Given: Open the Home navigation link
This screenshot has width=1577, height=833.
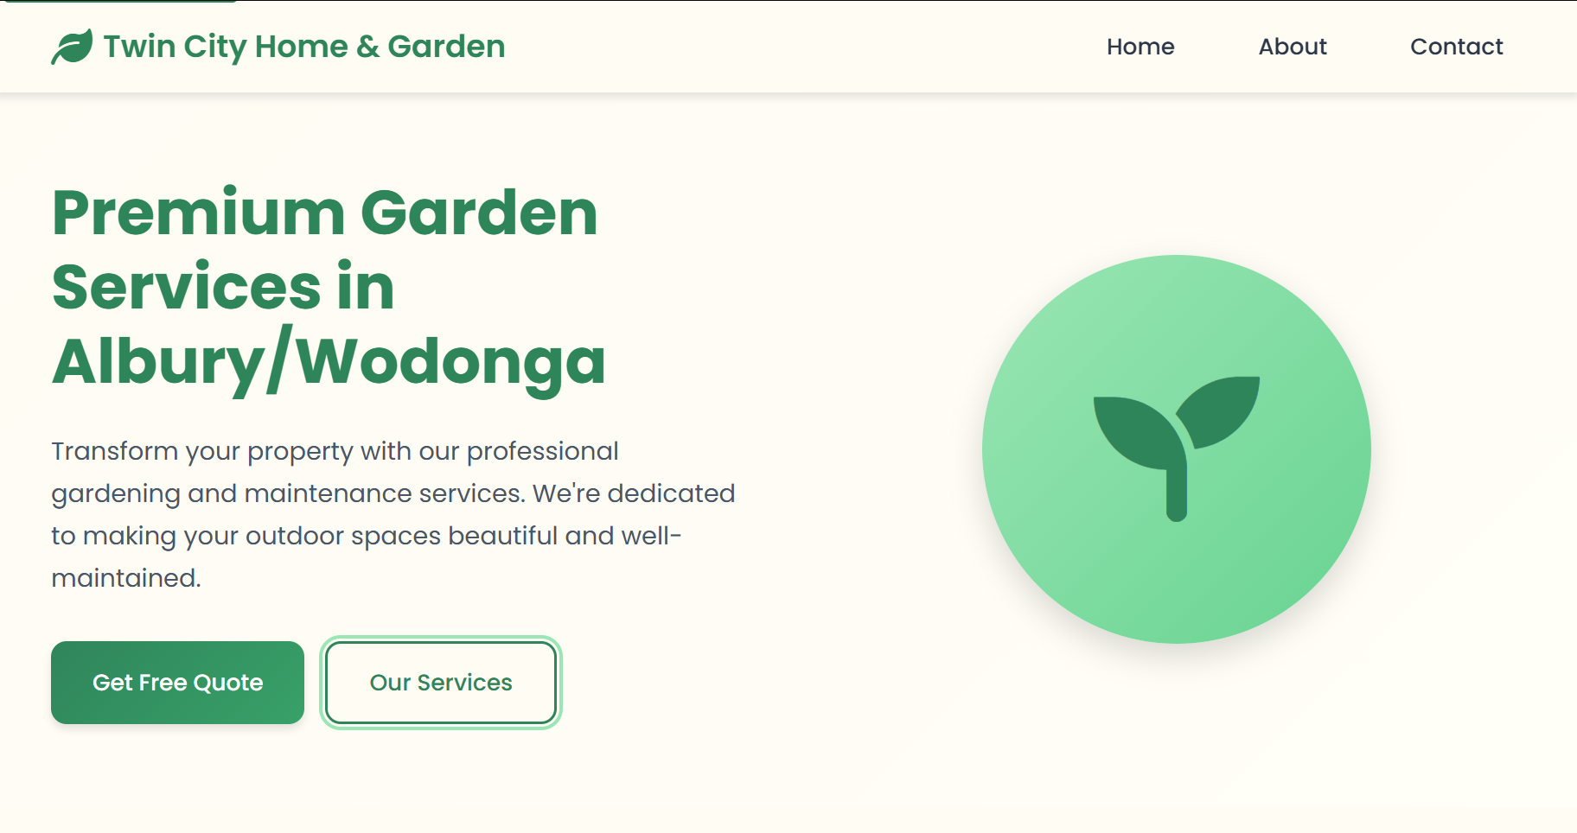Looking at the screenshot, I should (1140, 47).
